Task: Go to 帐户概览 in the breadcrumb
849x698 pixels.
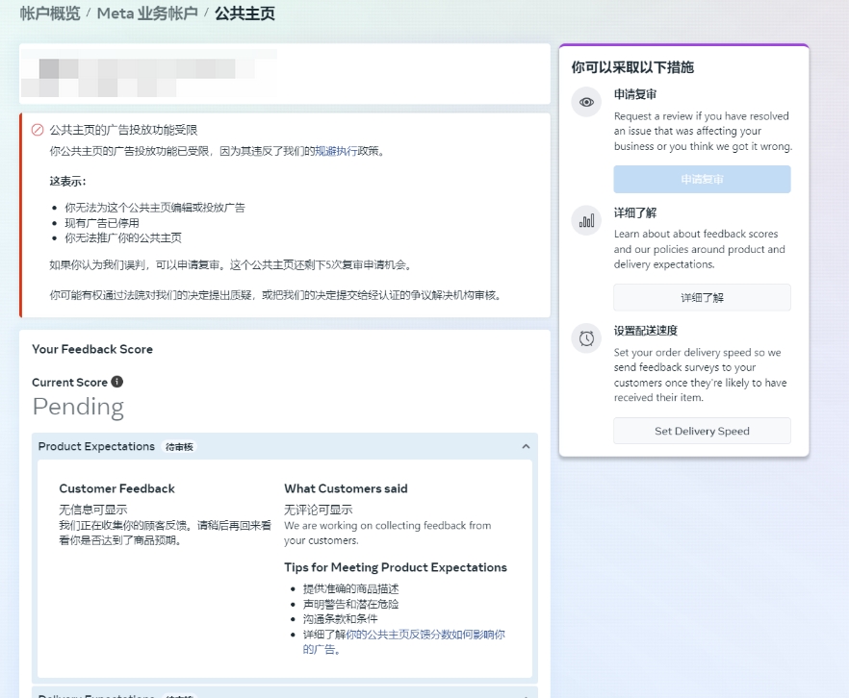Action: coord(50,13)
